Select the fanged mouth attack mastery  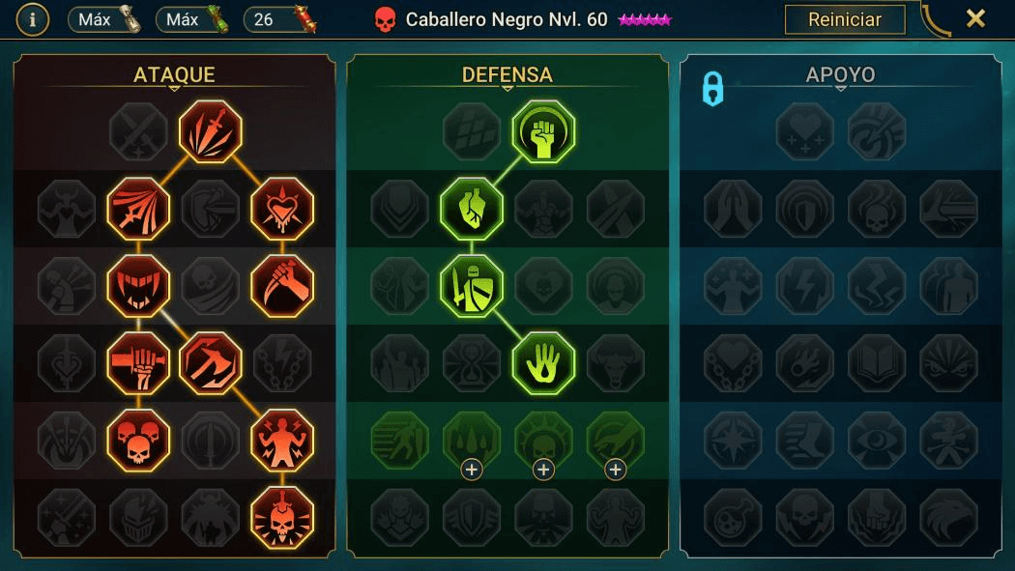tap(138, 286)
